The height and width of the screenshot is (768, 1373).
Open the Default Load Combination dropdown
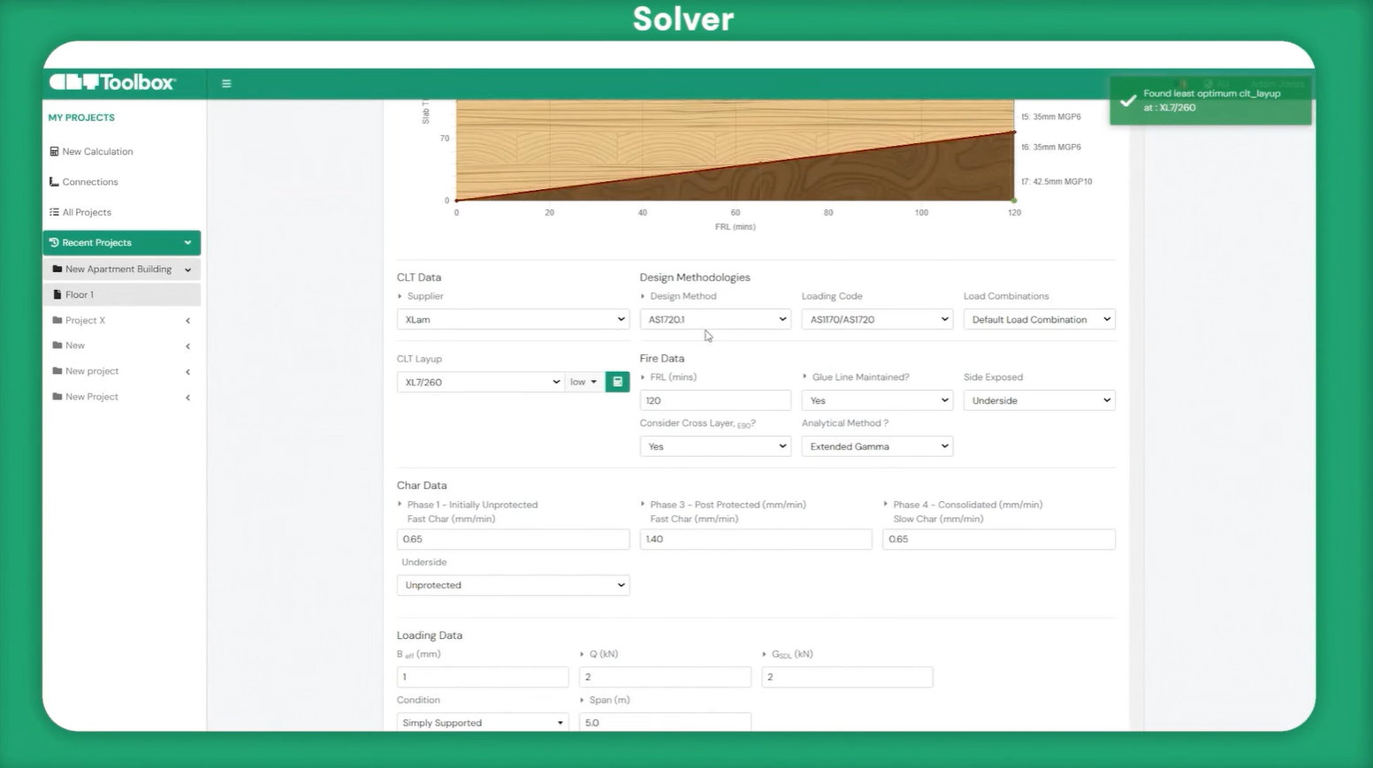(x=1039, y=319)
